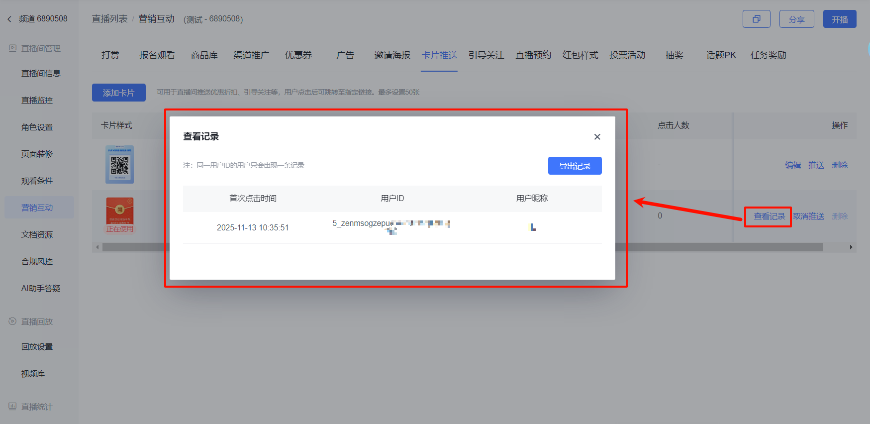Open AI助手答疑 in the sidebar
Viewport: 870px width, 424px height.
click(41, 288)
